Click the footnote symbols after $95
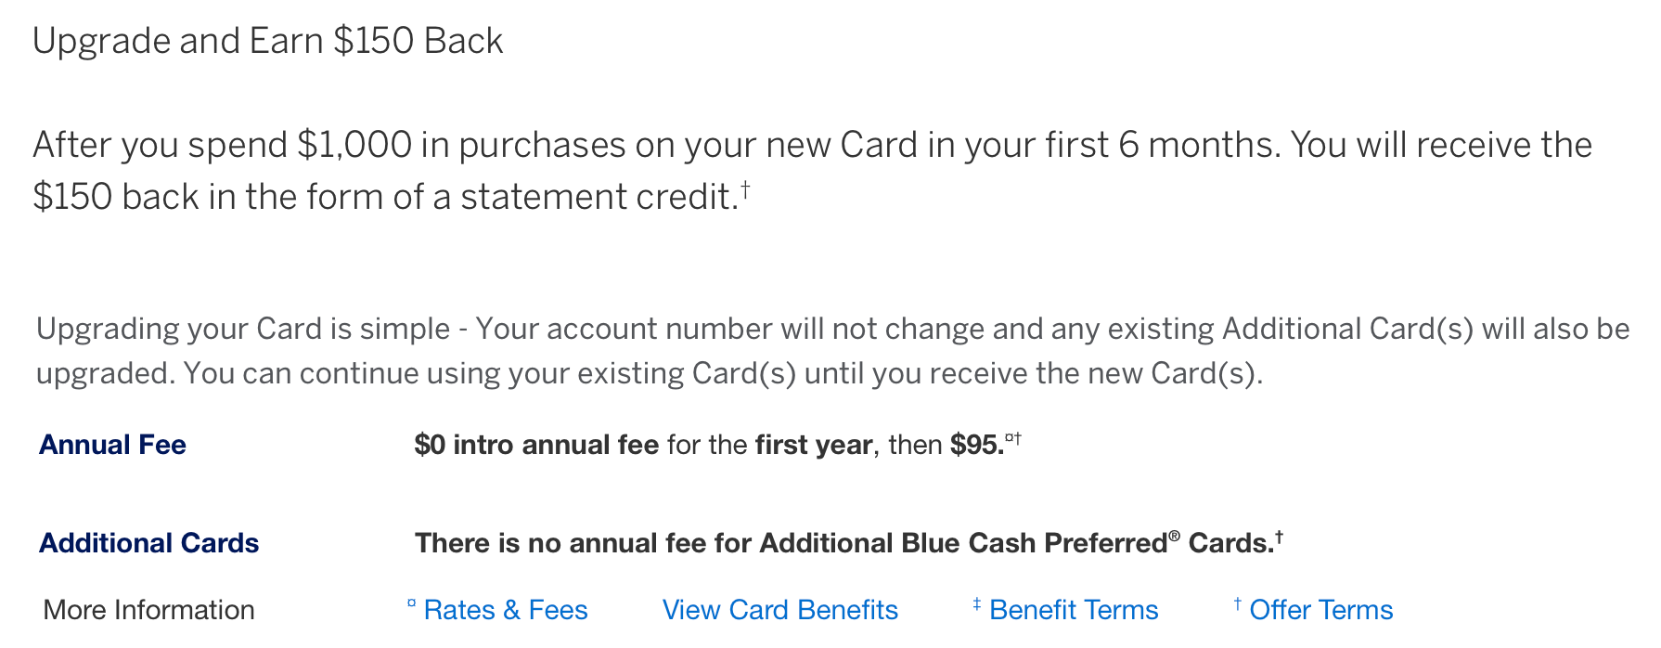 click(x=1013, y=438)
